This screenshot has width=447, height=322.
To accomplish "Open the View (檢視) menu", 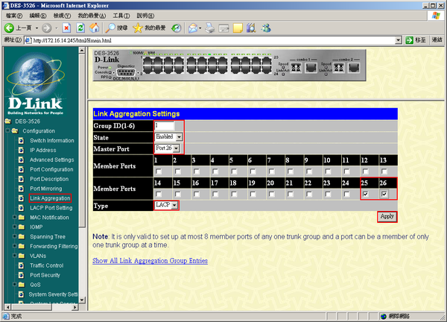I will (x=62, y=16).
